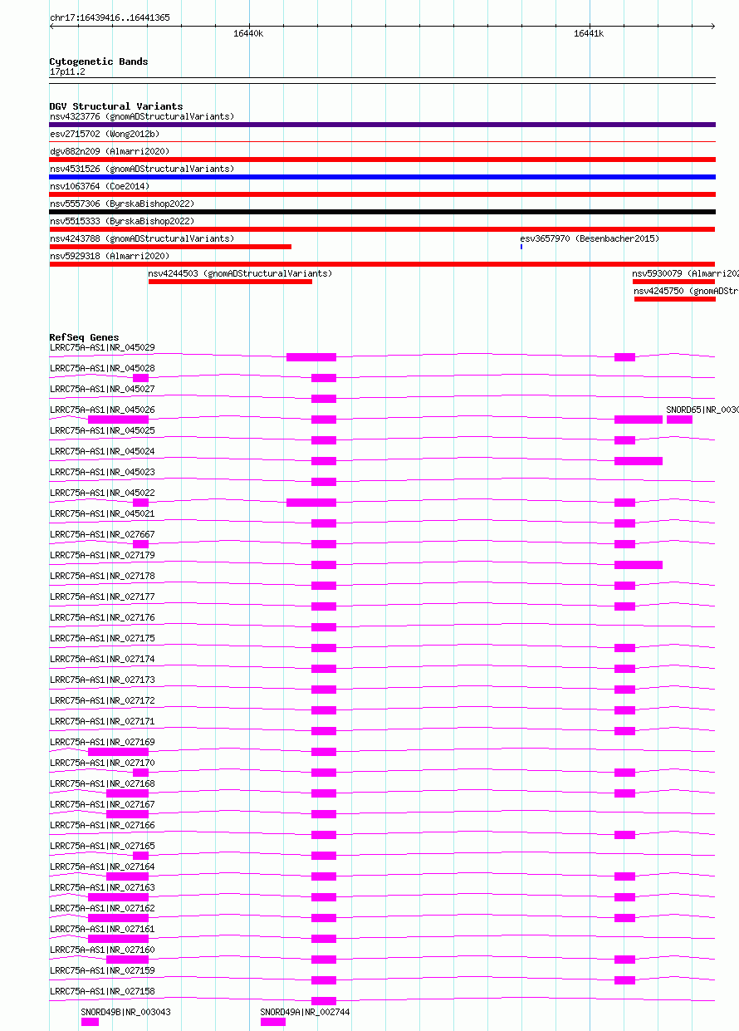Click the dgv882n209 (Almarri2020) label
The image size is (739, 1031).
coord(110,151)
